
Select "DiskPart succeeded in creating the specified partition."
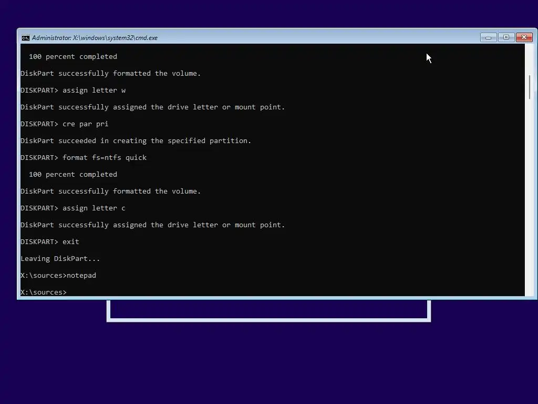(136, 141)
